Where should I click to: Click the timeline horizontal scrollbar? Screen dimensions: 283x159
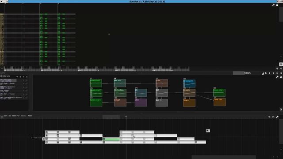[x=223, y=157]
